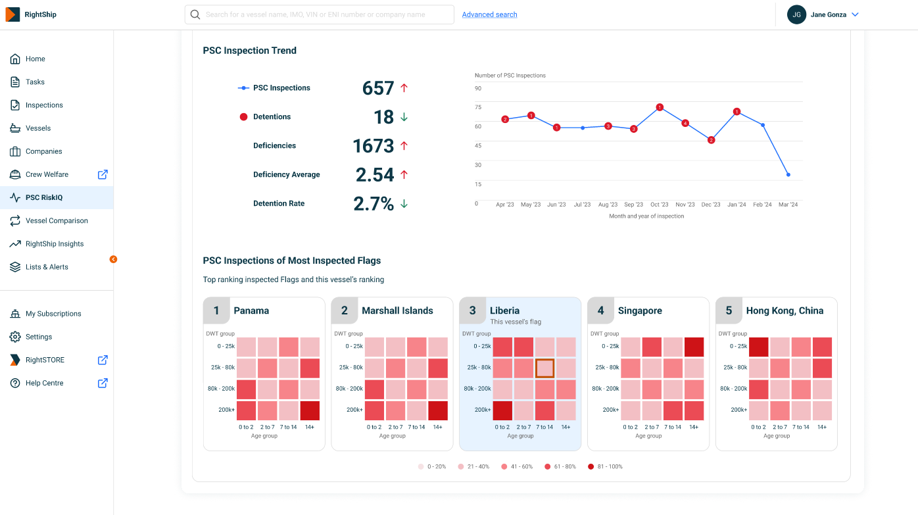Screen dimensions: 918x515
Task: Open PSC RiskIQ menu item
Action: click(44, 197)
